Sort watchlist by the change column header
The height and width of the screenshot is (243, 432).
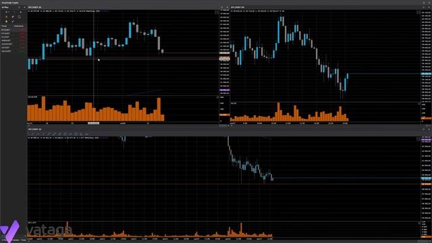[x=19, y=26]
